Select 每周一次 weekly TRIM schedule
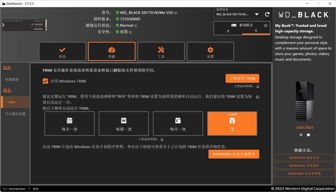 click(x=124, y=123)
